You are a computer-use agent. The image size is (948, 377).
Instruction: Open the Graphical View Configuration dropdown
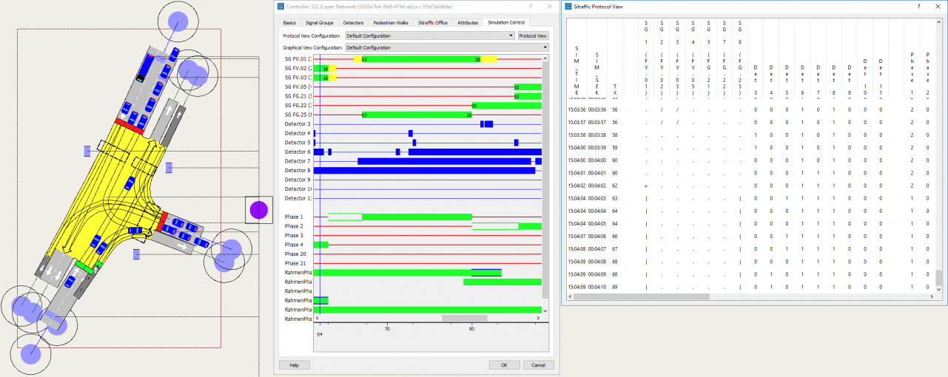click(x=446, y=47)
